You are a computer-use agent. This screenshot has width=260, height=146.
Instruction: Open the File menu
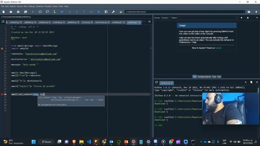coord(2,6)
